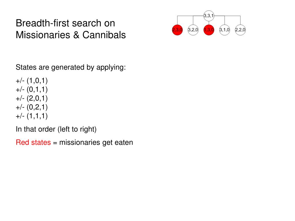This screenshot has height=221, width=295.
Task: Select the operator +/- (1,0,1)
Action: click(32, 81)
